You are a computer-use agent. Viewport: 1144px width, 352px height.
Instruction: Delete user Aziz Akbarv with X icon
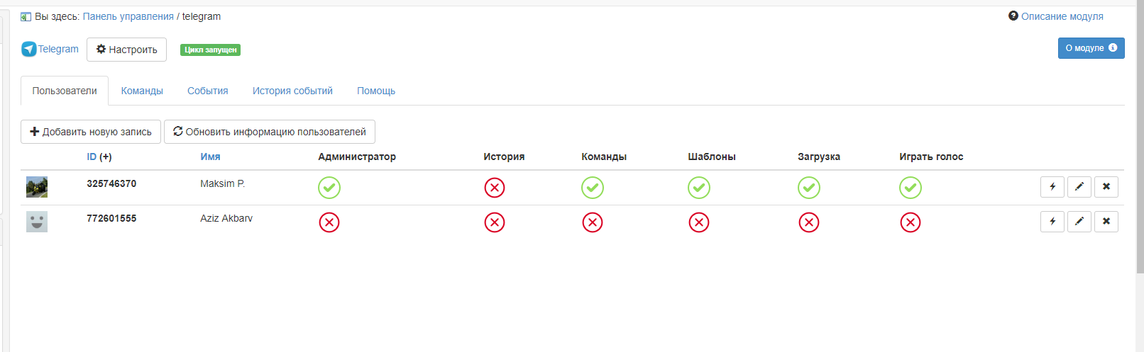[1106, 222]
